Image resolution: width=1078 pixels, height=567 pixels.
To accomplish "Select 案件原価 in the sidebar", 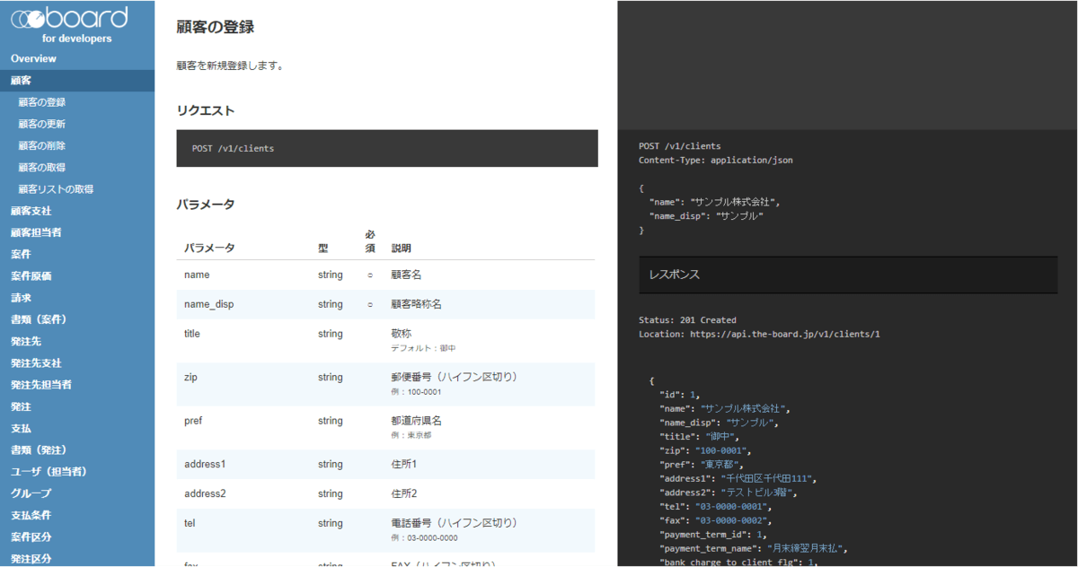I will (x=31, y=275).
